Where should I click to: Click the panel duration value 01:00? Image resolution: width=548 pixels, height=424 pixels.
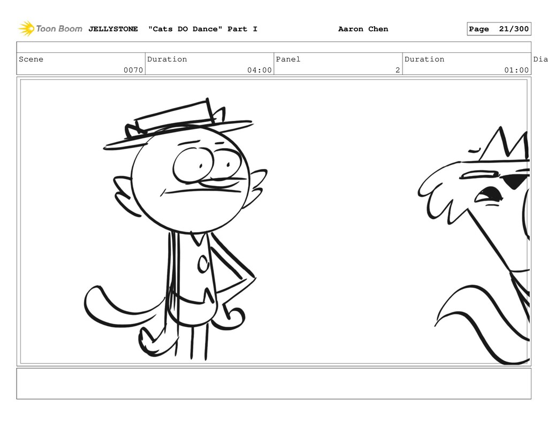(x=516, y=70)
